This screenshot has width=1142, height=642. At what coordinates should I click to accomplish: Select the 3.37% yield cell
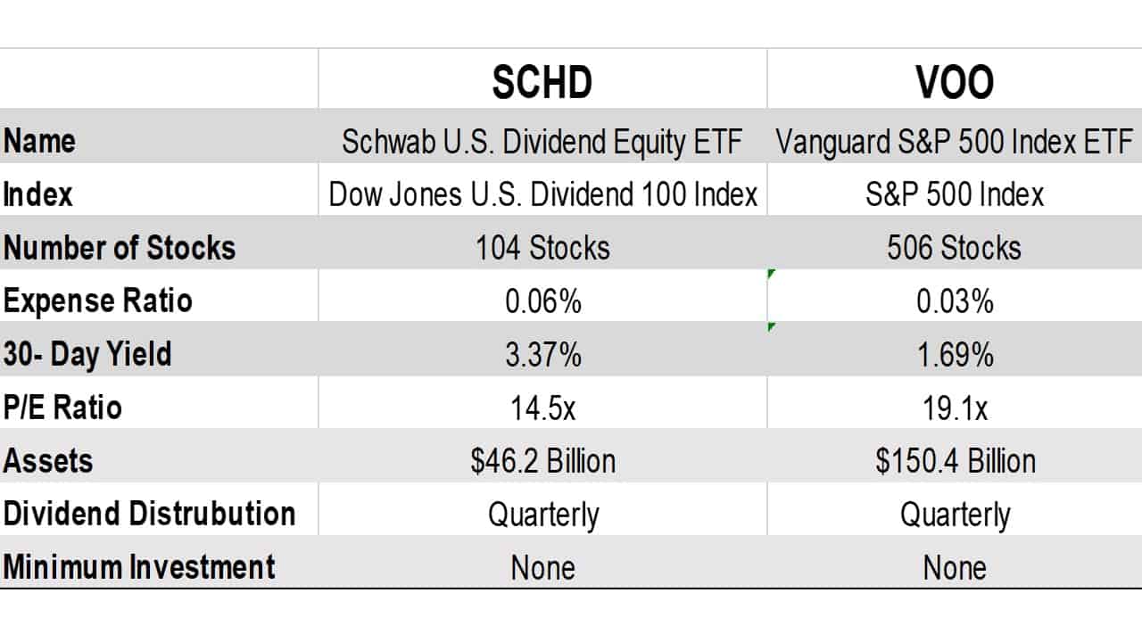click(542, 354)
